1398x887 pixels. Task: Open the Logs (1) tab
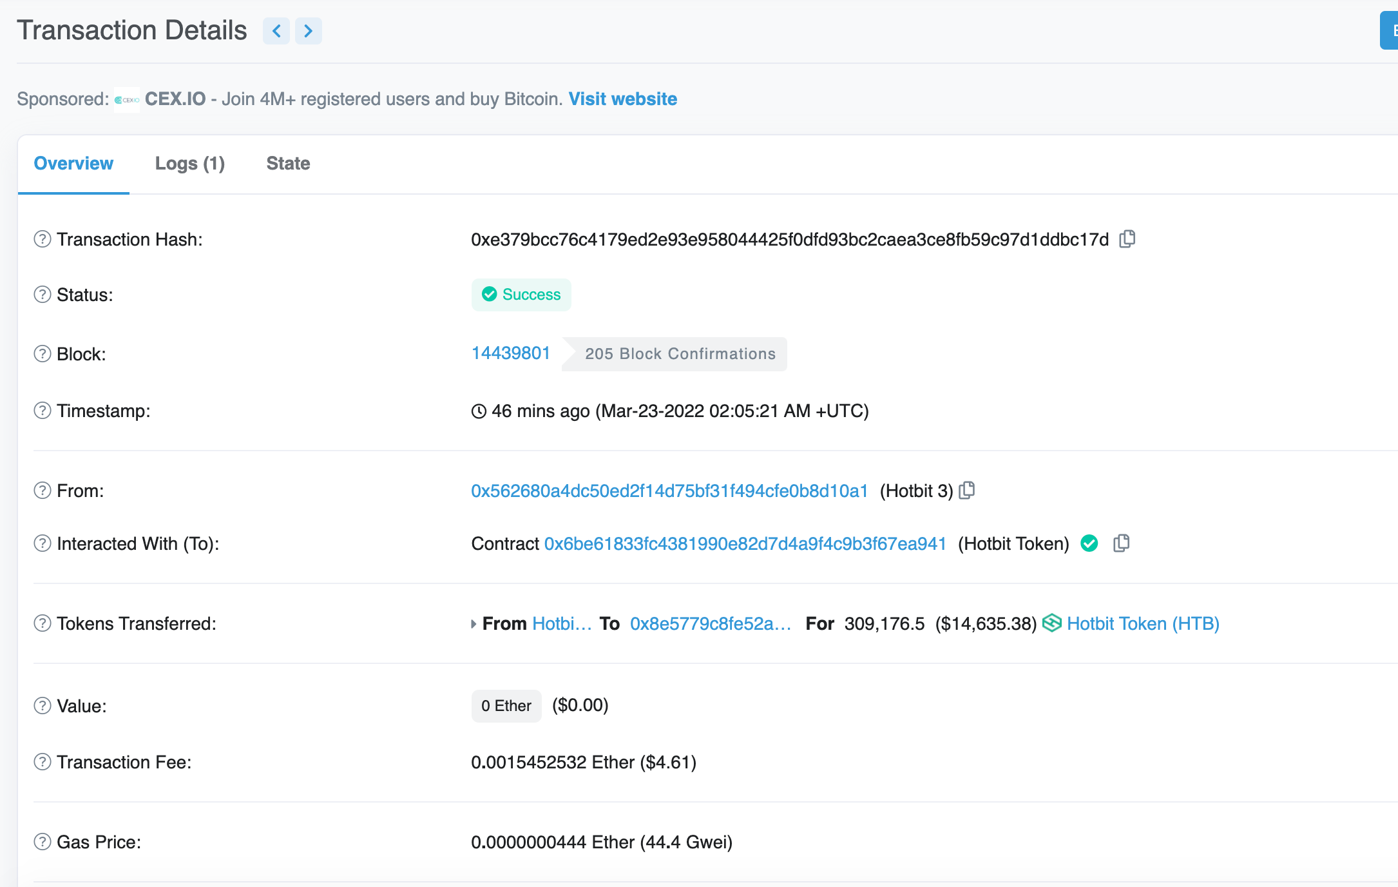tap(190, 164)
